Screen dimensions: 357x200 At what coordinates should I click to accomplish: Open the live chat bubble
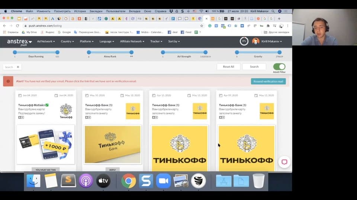tap(284, 162)
